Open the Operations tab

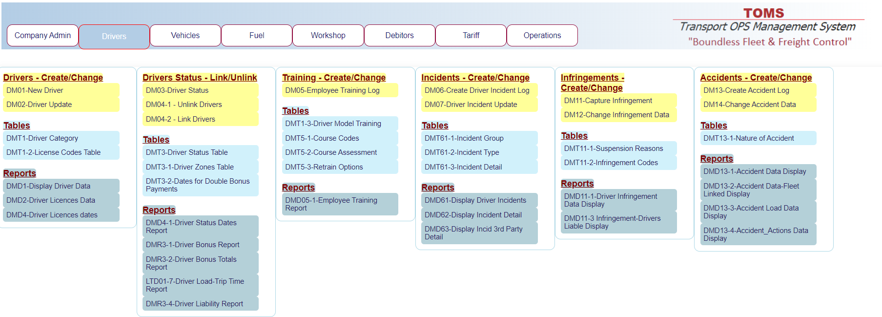542,36
